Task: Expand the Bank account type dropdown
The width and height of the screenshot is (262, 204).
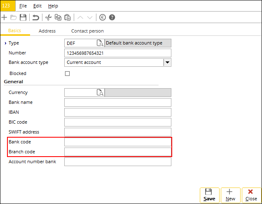Action: point(167,63)
